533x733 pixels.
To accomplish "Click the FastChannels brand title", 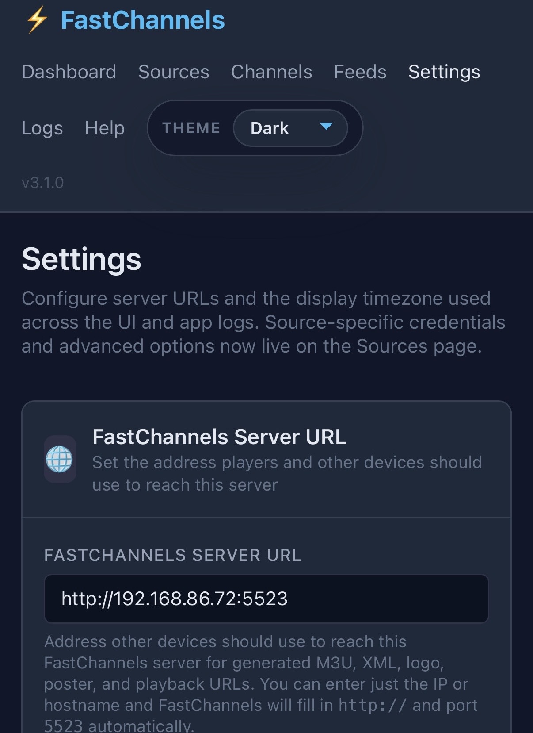I will [x=143, y=20].
